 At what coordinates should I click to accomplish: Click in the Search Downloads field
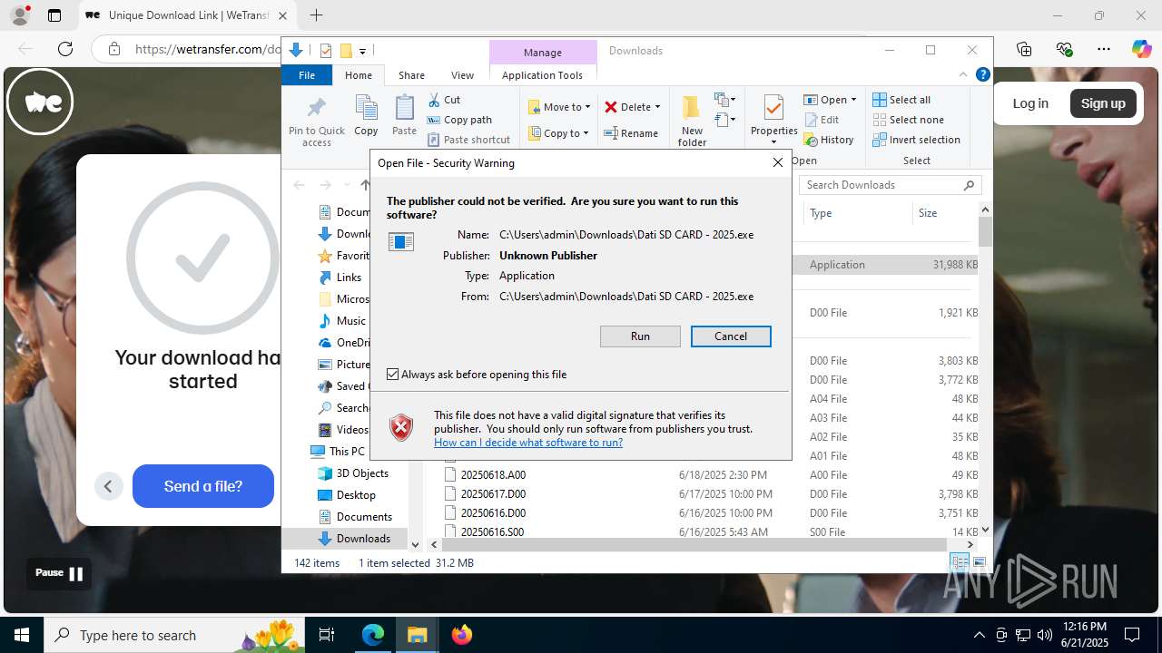(x=890, y=185)
